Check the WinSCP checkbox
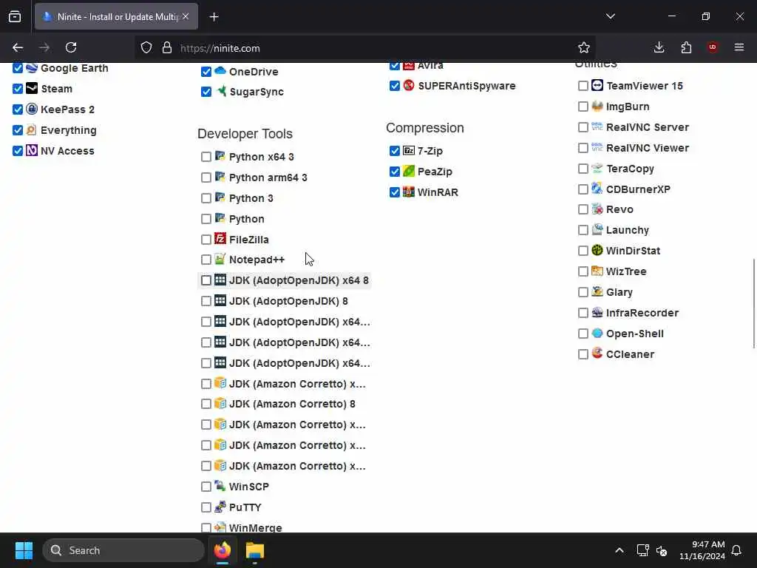This screenshot has height=568, width=757. 206,487
